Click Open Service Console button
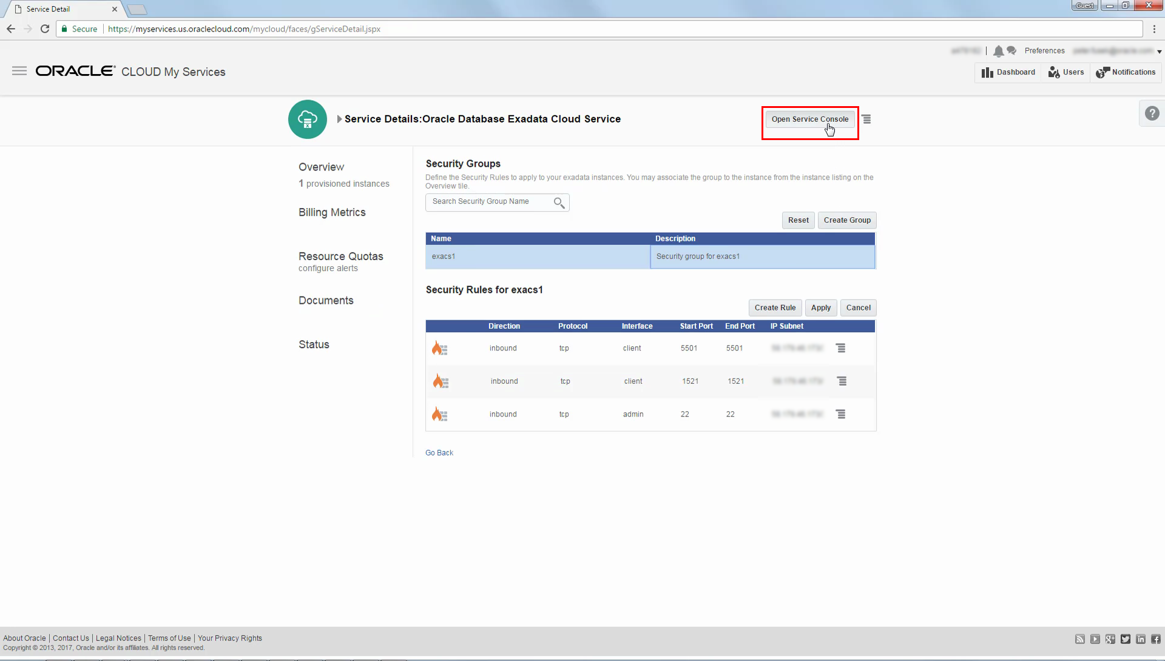This screenshot has height=661, width=1165. (x=810, y=119)
